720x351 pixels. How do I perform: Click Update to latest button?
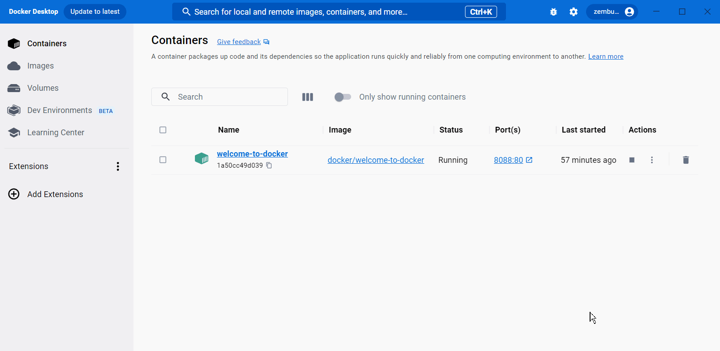pyautogui.click(x=95, y=12)
